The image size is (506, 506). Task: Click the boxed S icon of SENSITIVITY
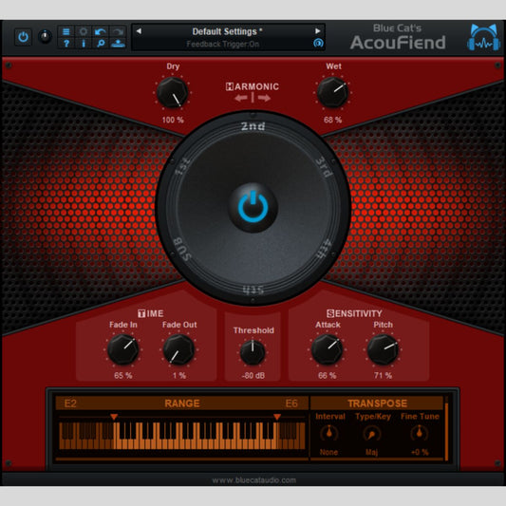[330, 313]
